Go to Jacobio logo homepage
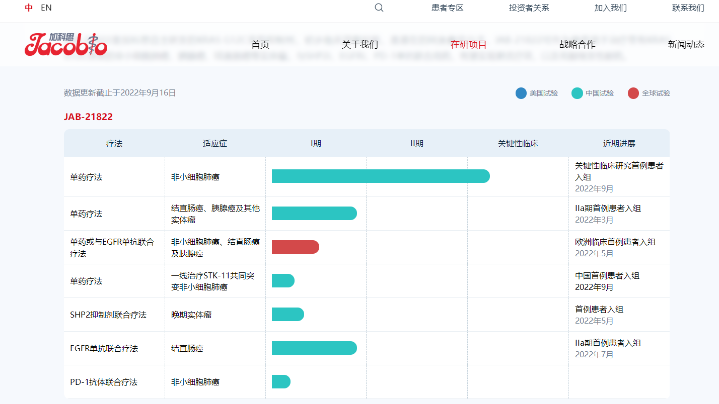 pyautogui.click(x=66, y=44)
